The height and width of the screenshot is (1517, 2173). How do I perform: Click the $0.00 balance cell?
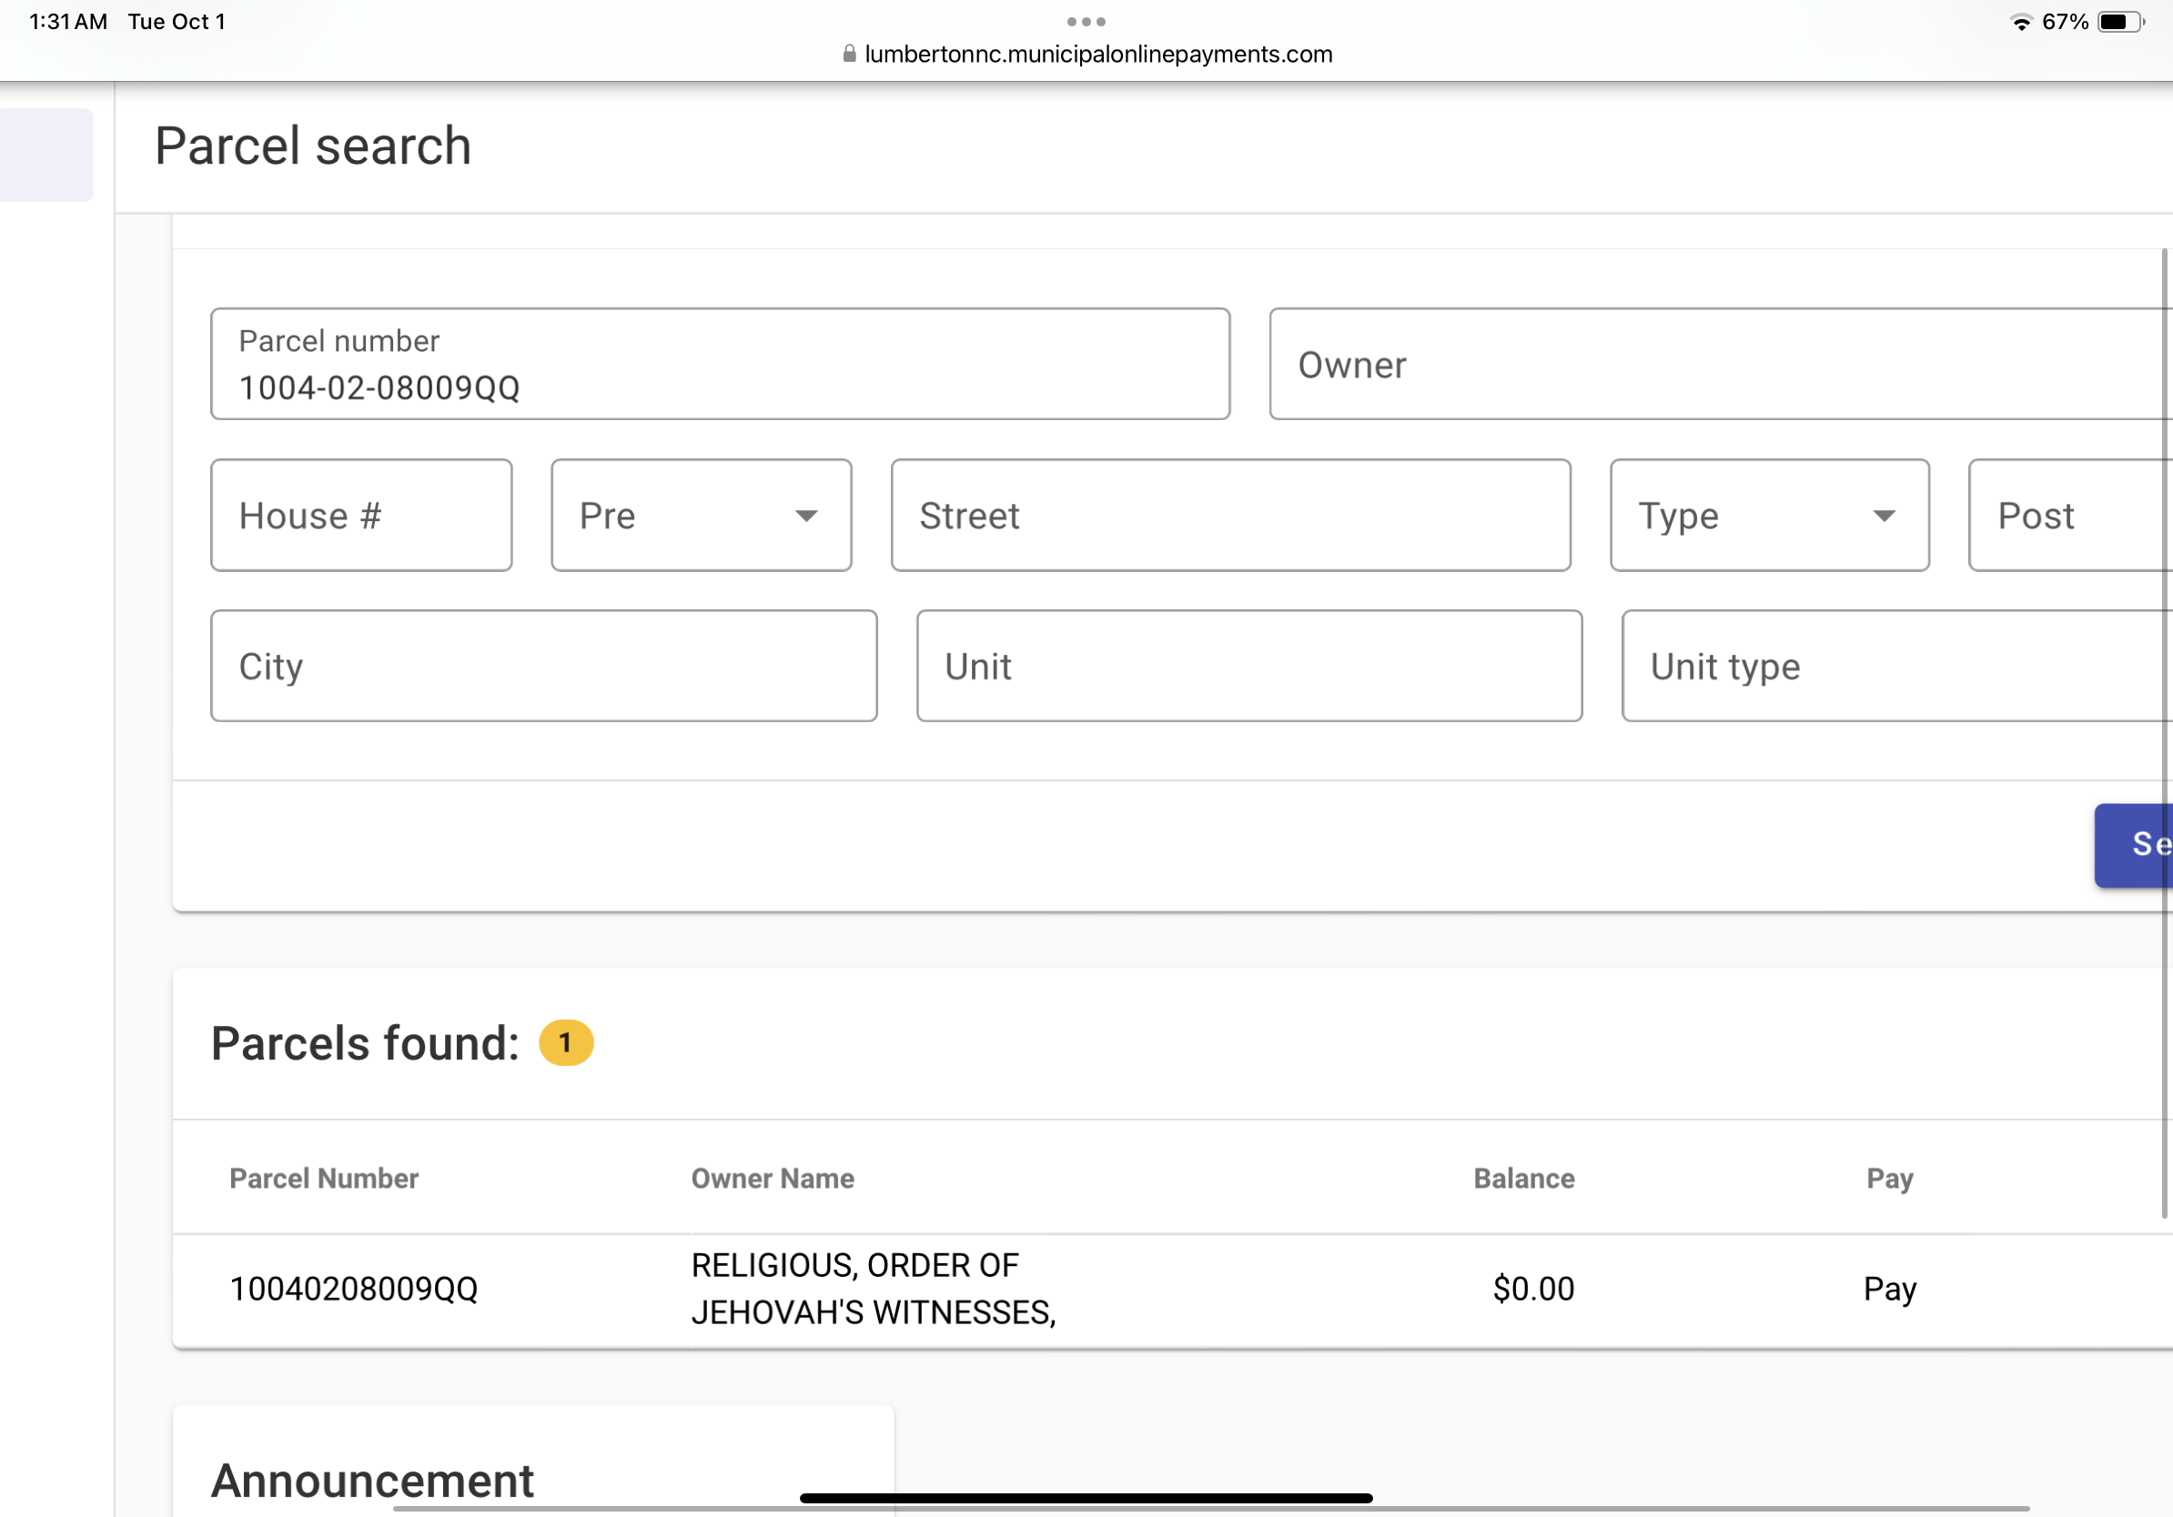coord(1533,1288)
